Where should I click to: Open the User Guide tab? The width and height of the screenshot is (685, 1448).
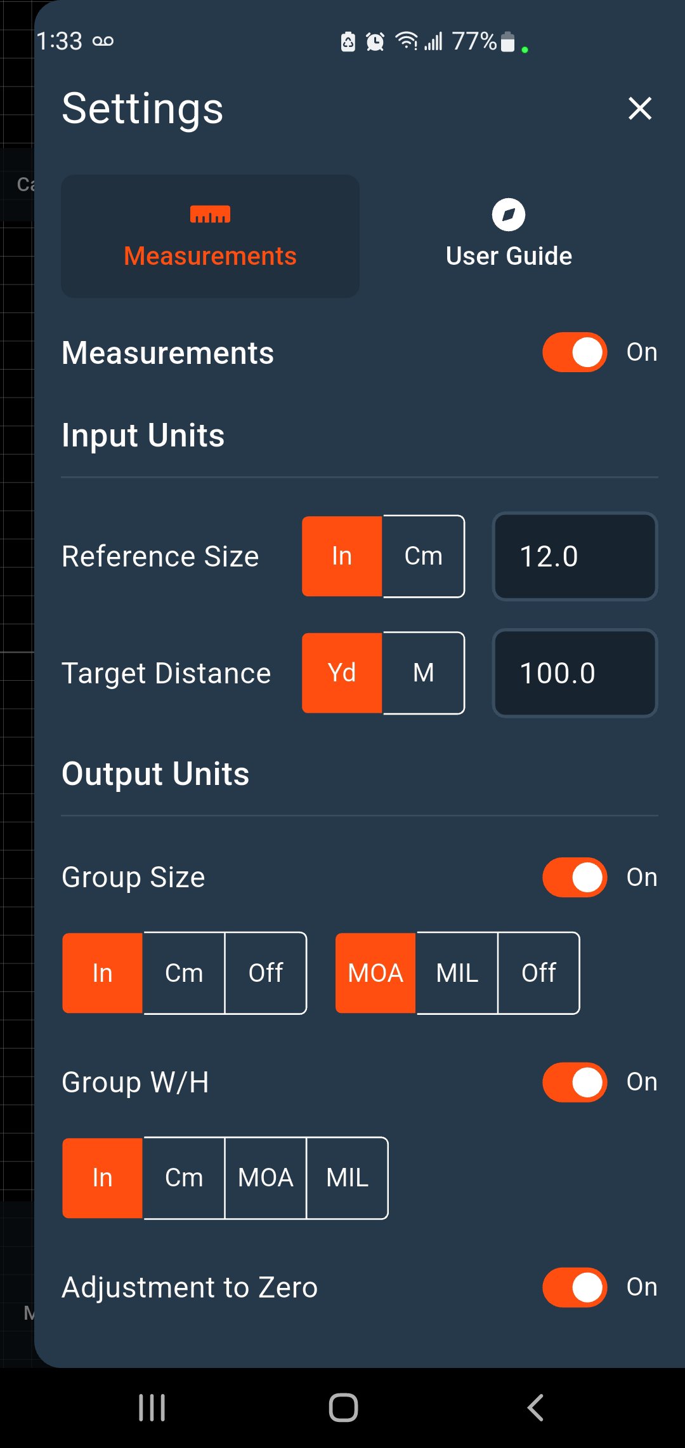(x=509, y=236)
